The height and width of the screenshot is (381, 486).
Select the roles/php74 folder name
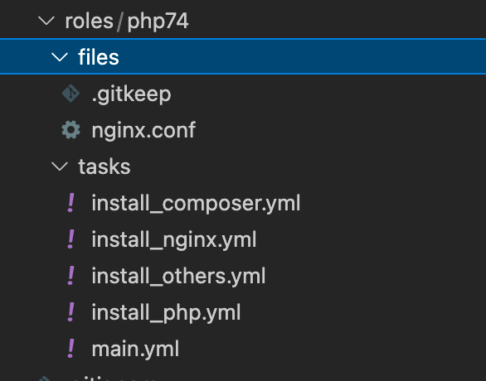pyautogui.click(x=126, y=22)
